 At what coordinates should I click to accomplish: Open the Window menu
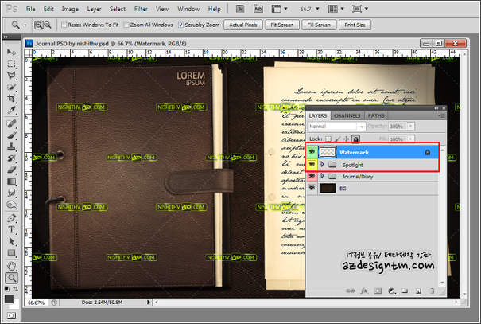click(x=188, y=9)
